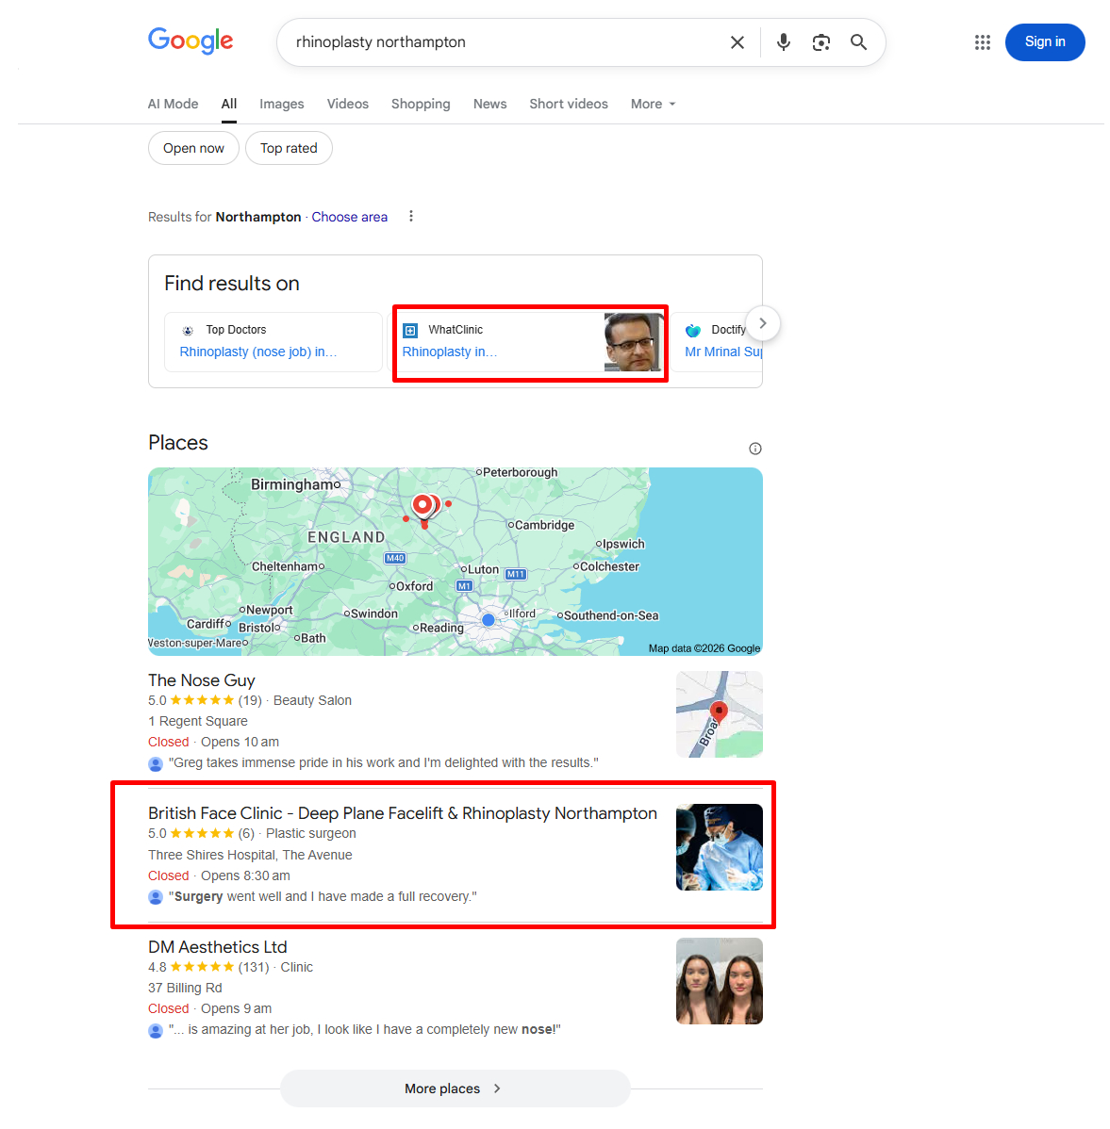The height and width of the screenshot is (1129, 1110).
Task: Open three-dot menu beside Choose area
Action: pyautogui.click(x=410, y=217)
